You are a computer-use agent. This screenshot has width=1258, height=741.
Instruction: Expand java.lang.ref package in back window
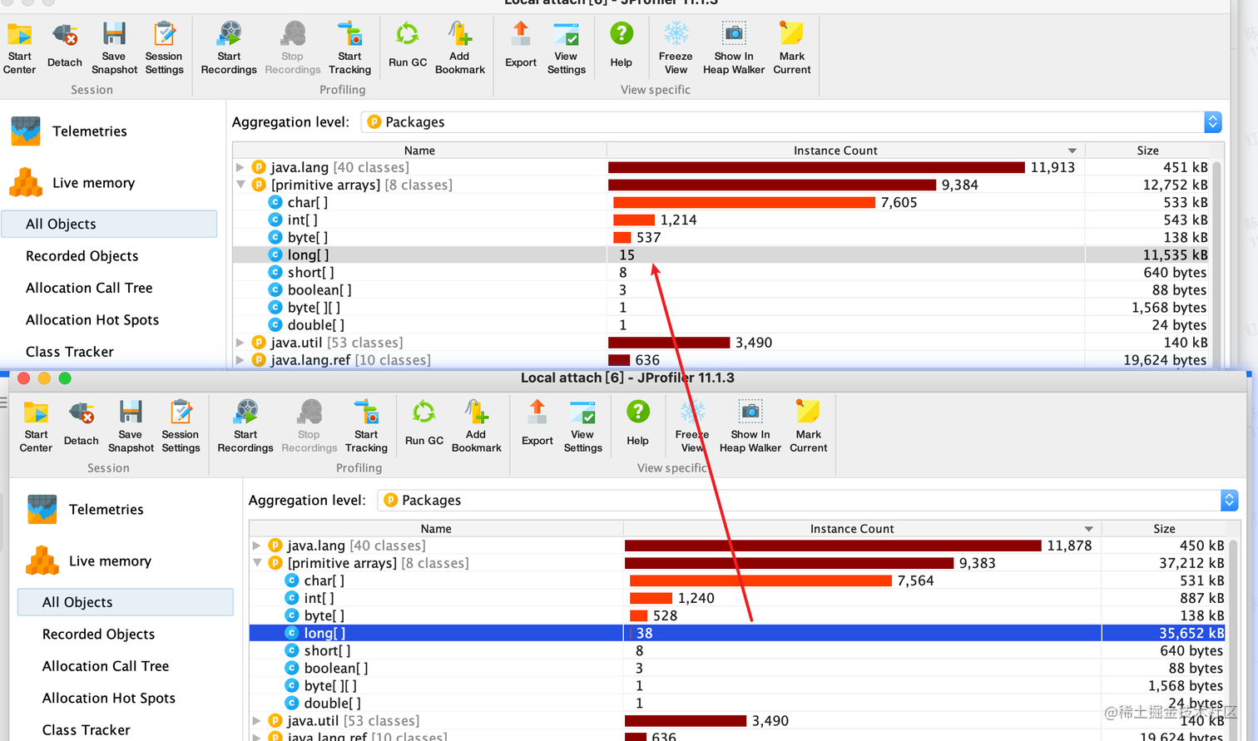point(240,360)
